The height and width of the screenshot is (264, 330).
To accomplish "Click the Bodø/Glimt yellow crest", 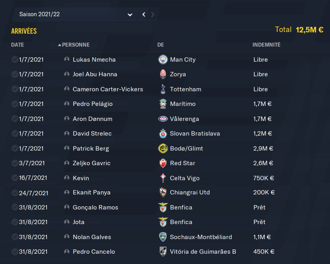I will [x=162, y=149].
